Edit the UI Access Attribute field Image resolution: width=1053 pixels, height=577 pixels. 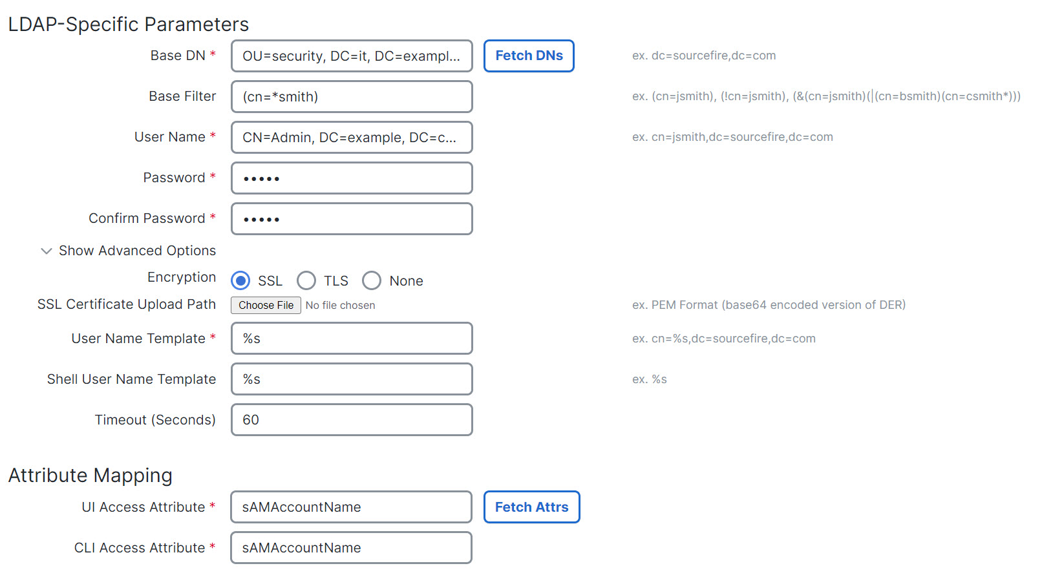click(352, 507)
